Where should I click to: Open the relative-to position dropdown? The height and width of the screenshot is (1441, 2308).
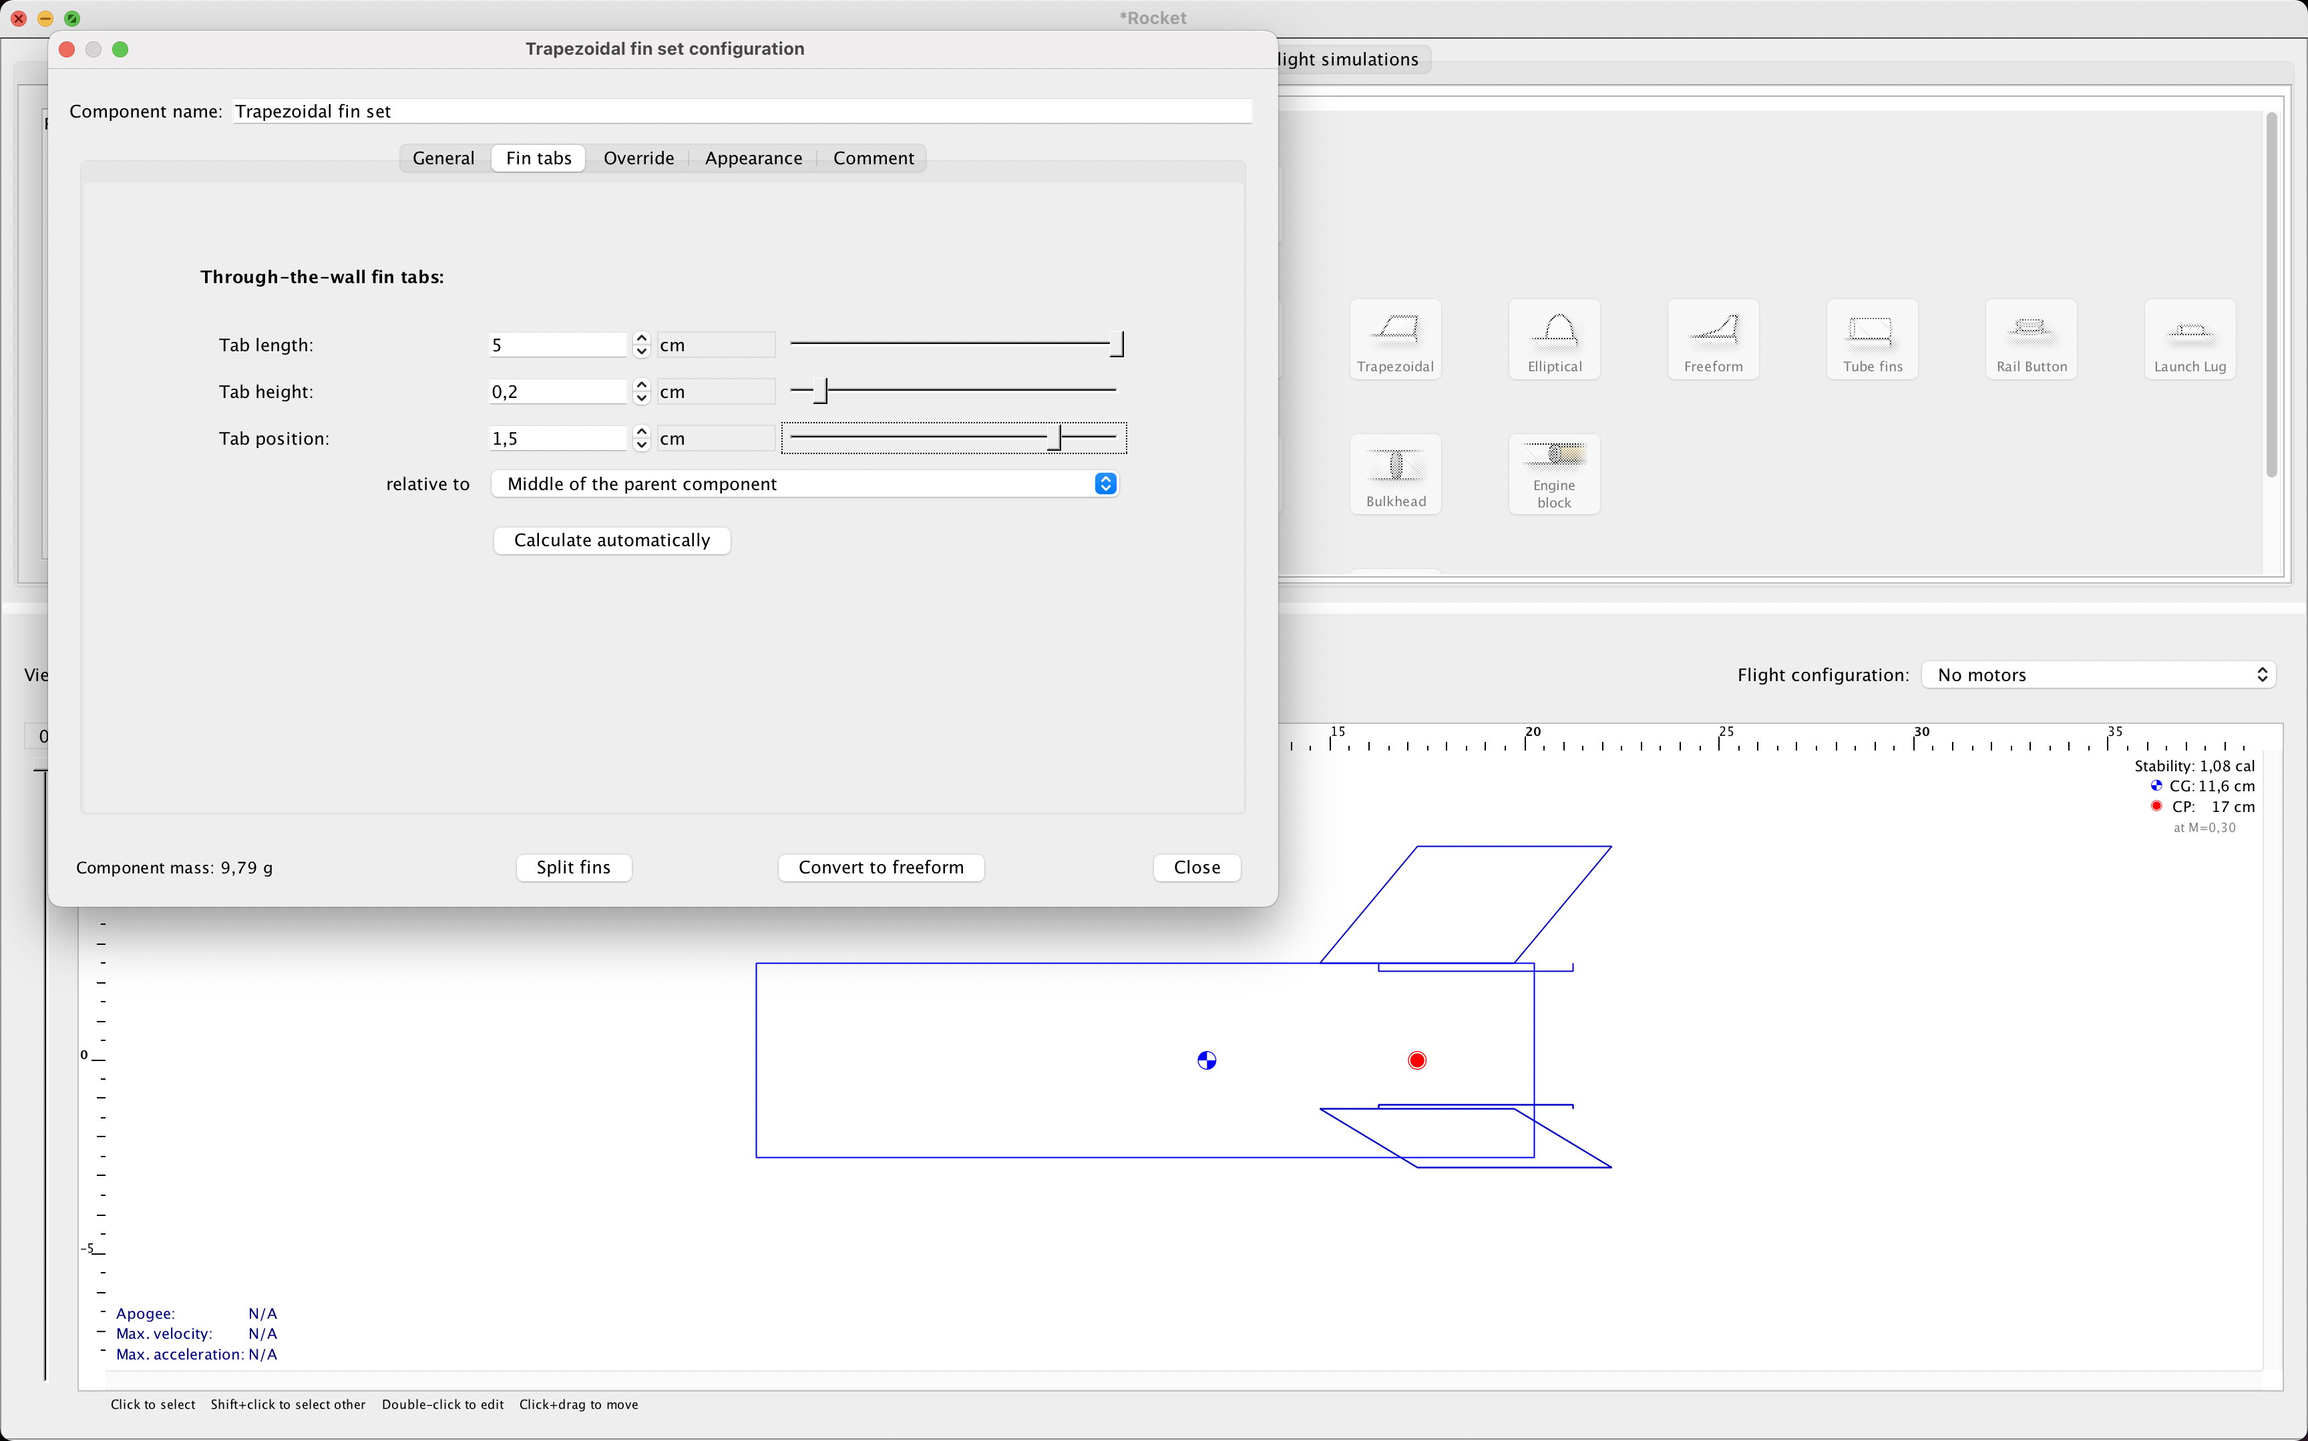click(1105, 483)
